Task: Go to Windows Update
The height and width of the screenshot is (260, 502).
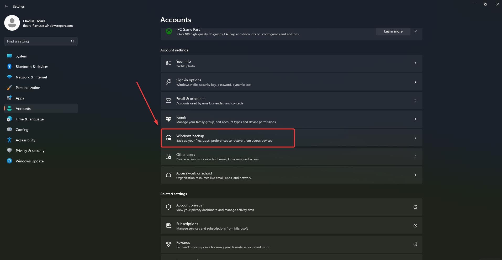Action: [x=41, y=161]
